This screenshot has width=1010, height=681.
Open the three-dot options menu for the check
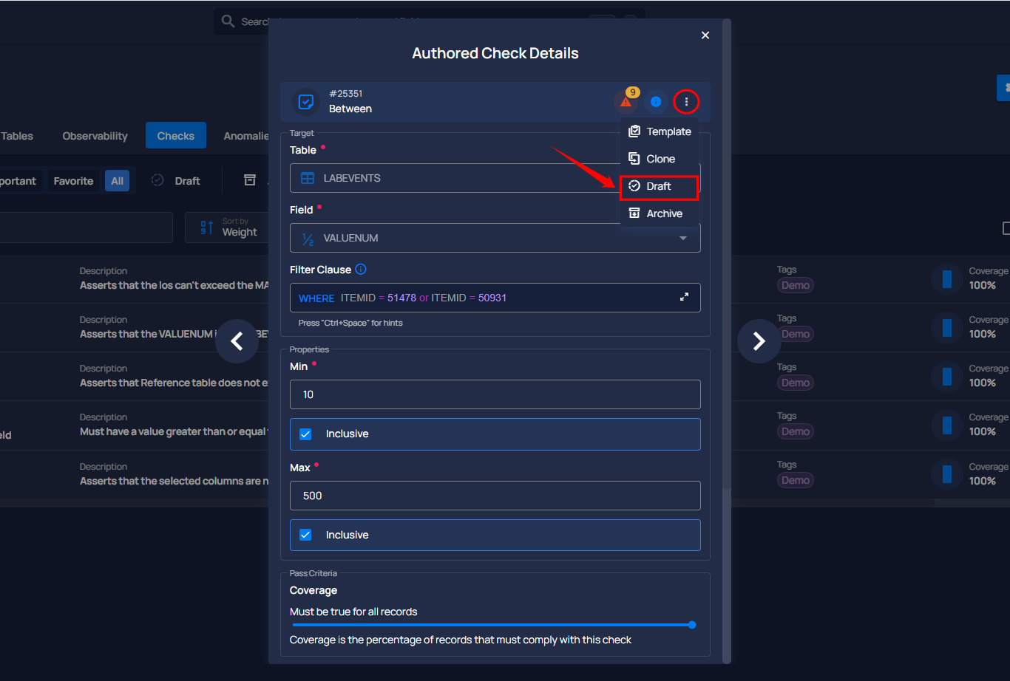(686, 102)
